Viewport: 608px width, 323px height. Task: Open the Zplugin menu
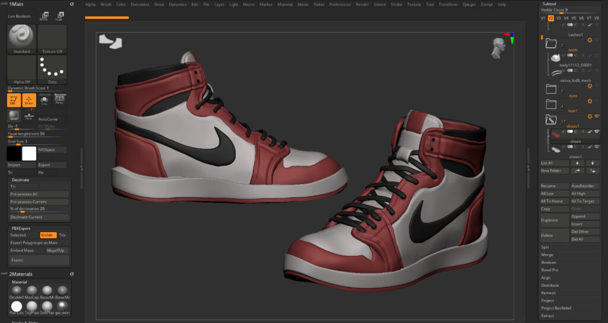click(469, 5)
